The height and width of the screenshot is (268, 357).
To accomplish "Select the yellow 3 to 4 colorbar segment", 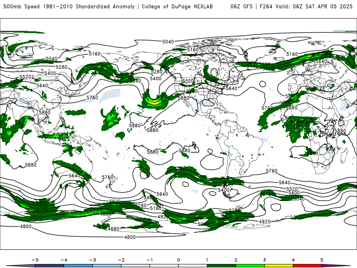I will (279, 266).
